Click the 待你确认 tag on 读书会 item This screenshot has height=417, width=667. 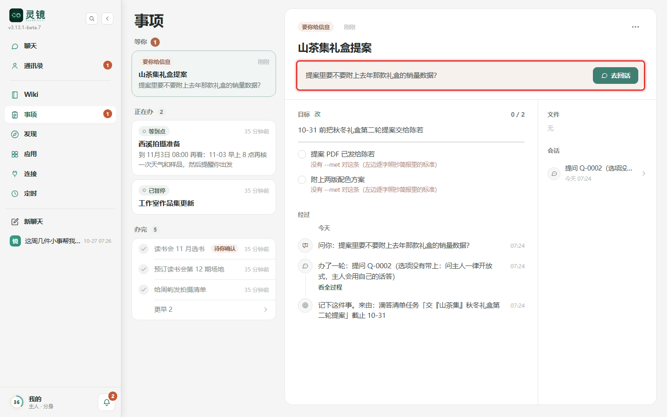coord(225,249)
